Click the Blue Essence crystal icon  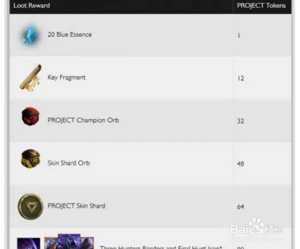tap(29, 35)
